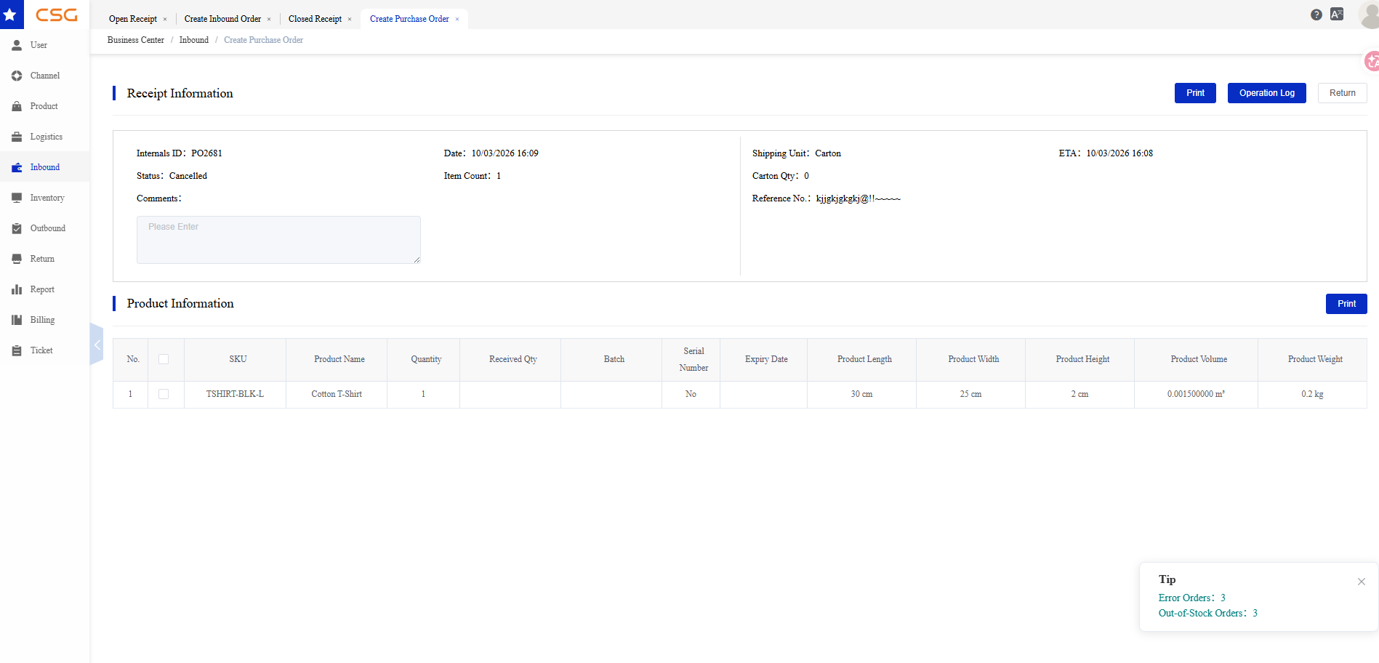Close the Tip notification popup
Image resolution: width=1379 pixels, height=663 pixels.
coord(1362,582)
